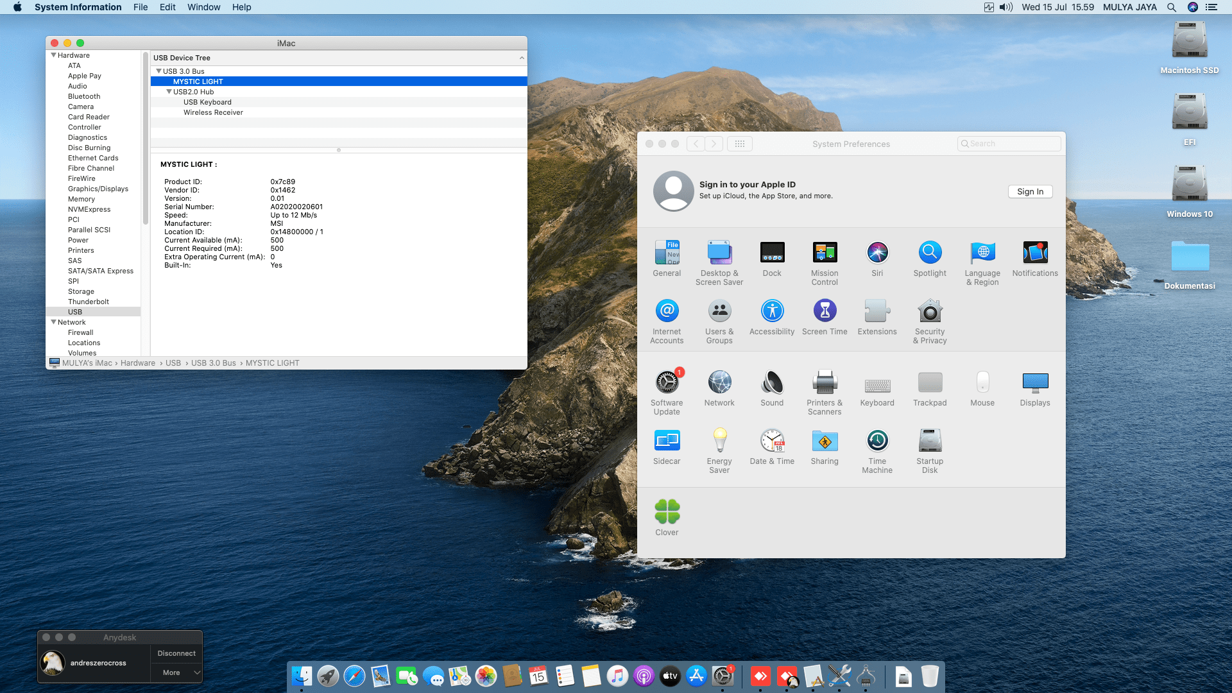Open Macintosh SSD drive on desktop
Screen dimensions: 1232x693
[1189, 48]
